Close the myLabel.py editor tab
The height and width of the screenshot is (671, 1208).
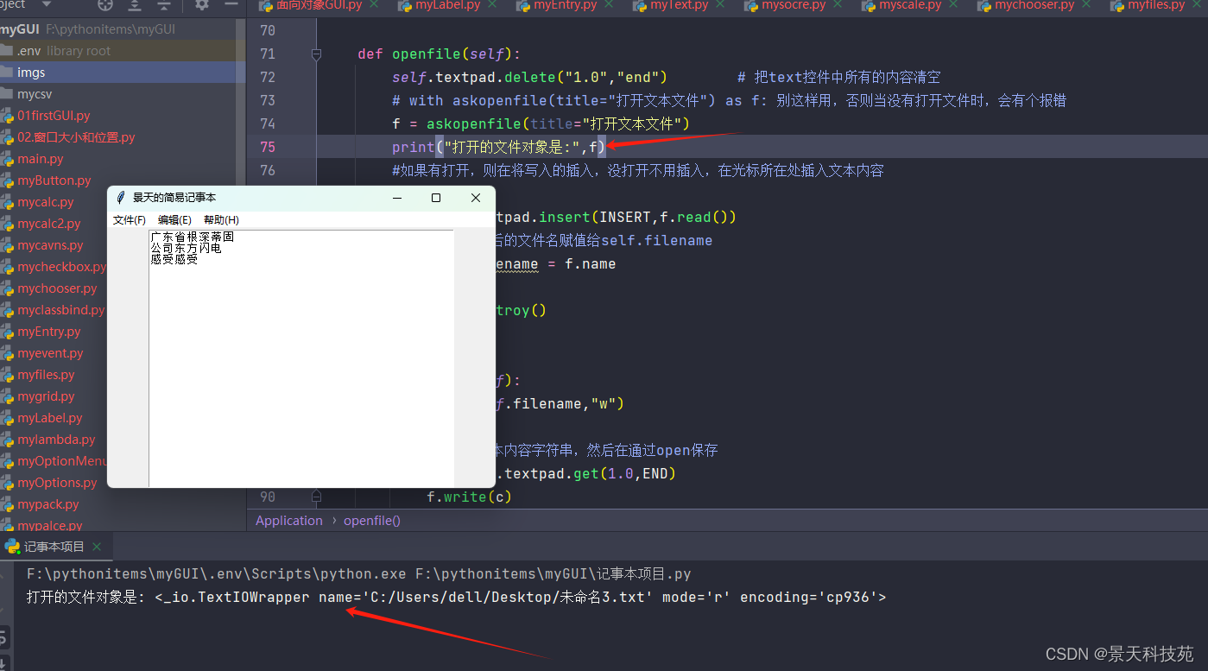tap(493, 4)
